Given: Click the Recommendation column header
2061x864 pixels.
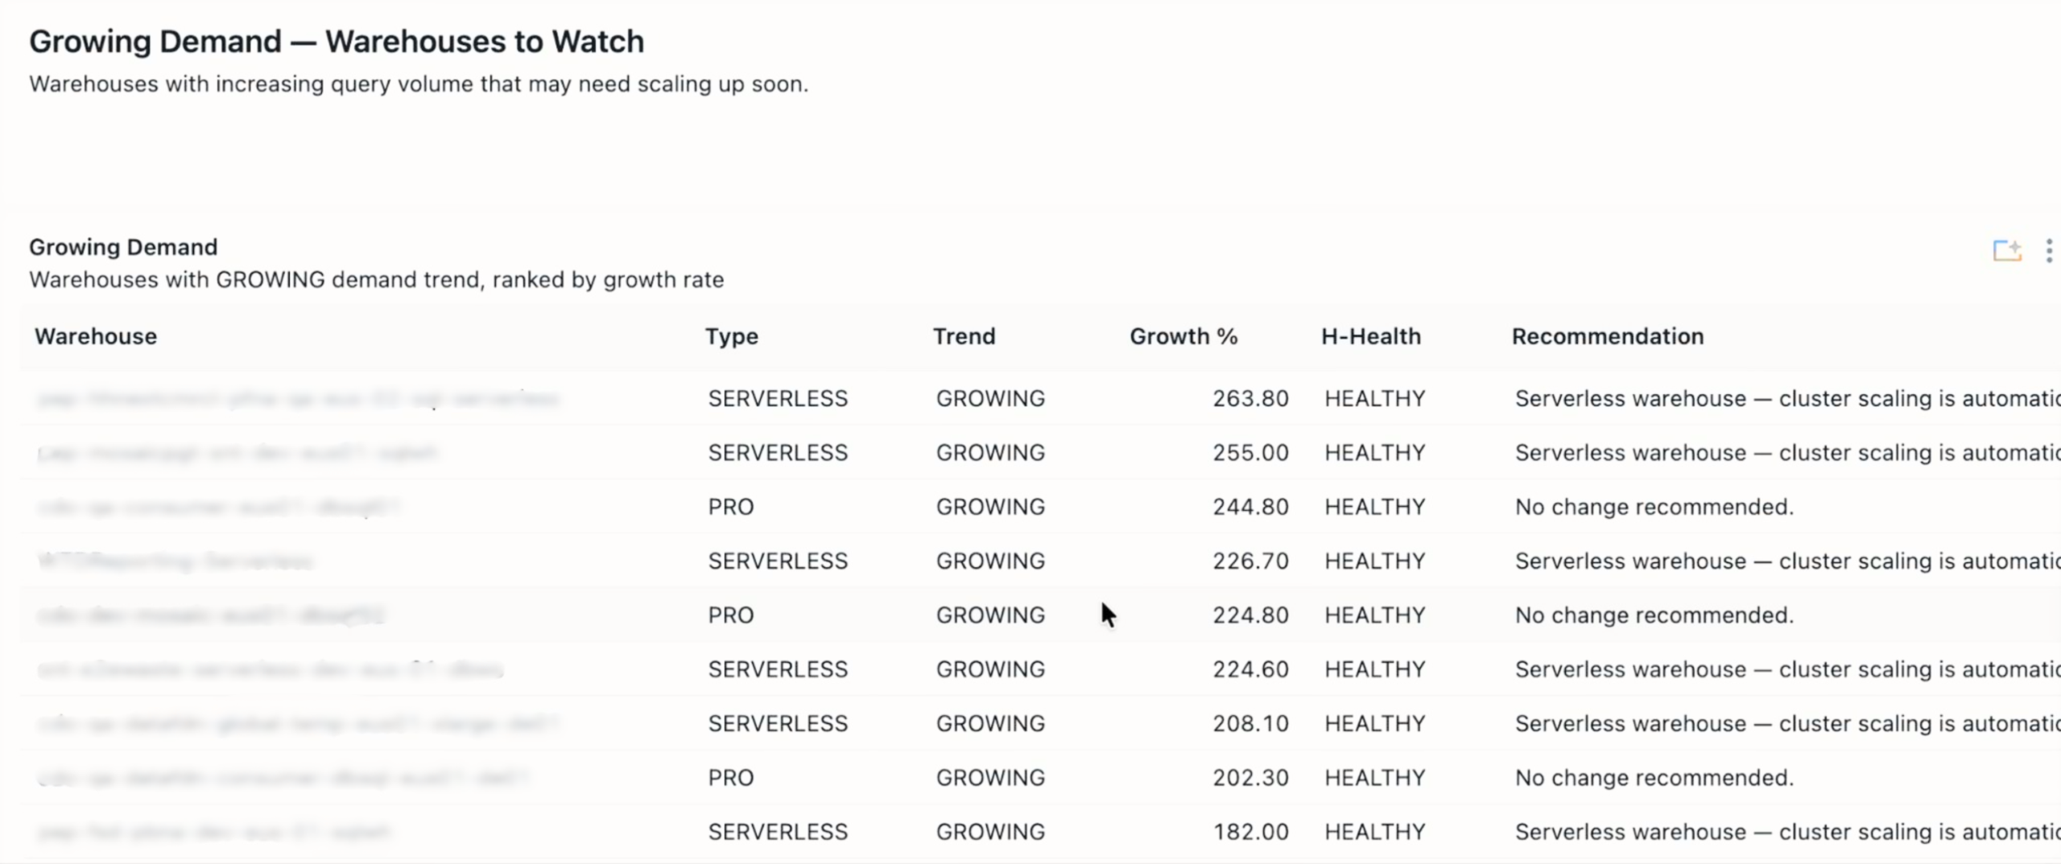Looking at the screenshot, I should tap(1607, 336).
